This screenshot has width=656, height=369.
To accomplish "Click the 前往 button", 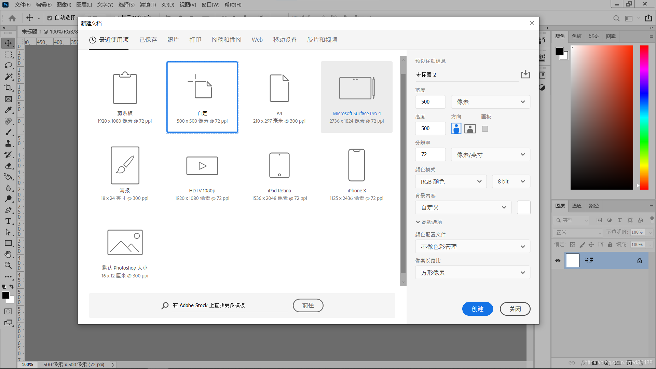I will coord(308,305).
